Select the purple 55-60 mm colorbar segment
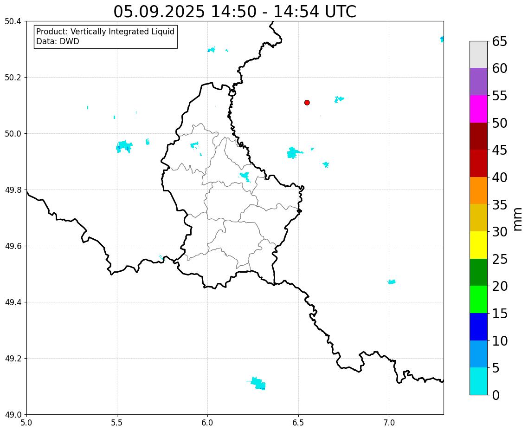Viewport: 528px width, 432px height. pos(478,82)
